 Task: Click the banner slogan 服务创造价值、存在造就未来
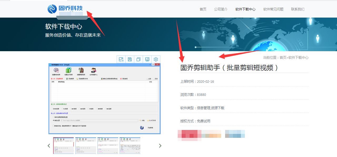click(73, 35)
